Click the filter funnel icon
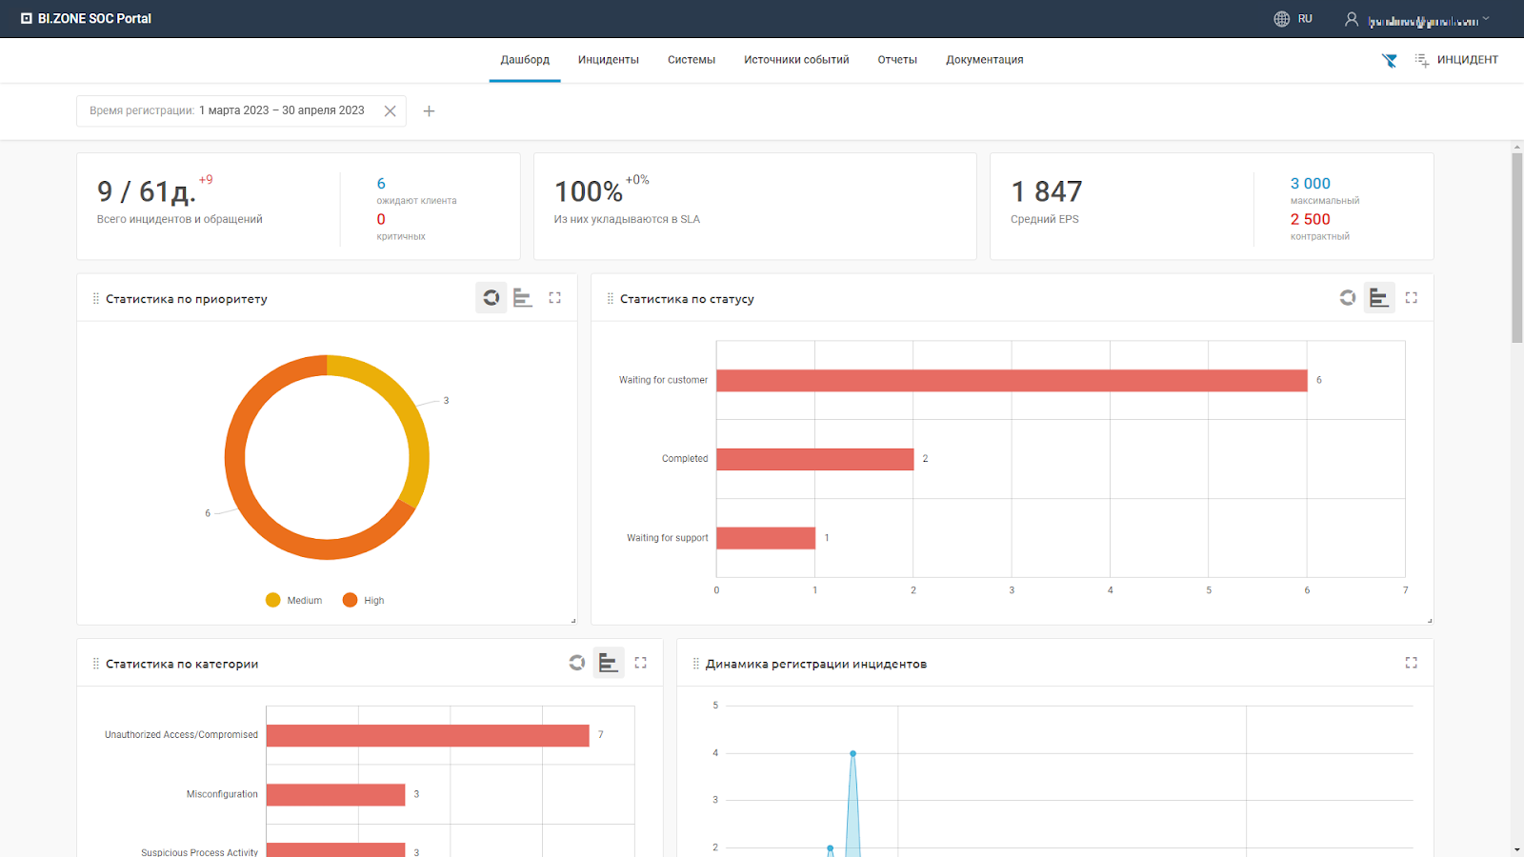The image size is (1524, 857). [x=1390, y=60]
